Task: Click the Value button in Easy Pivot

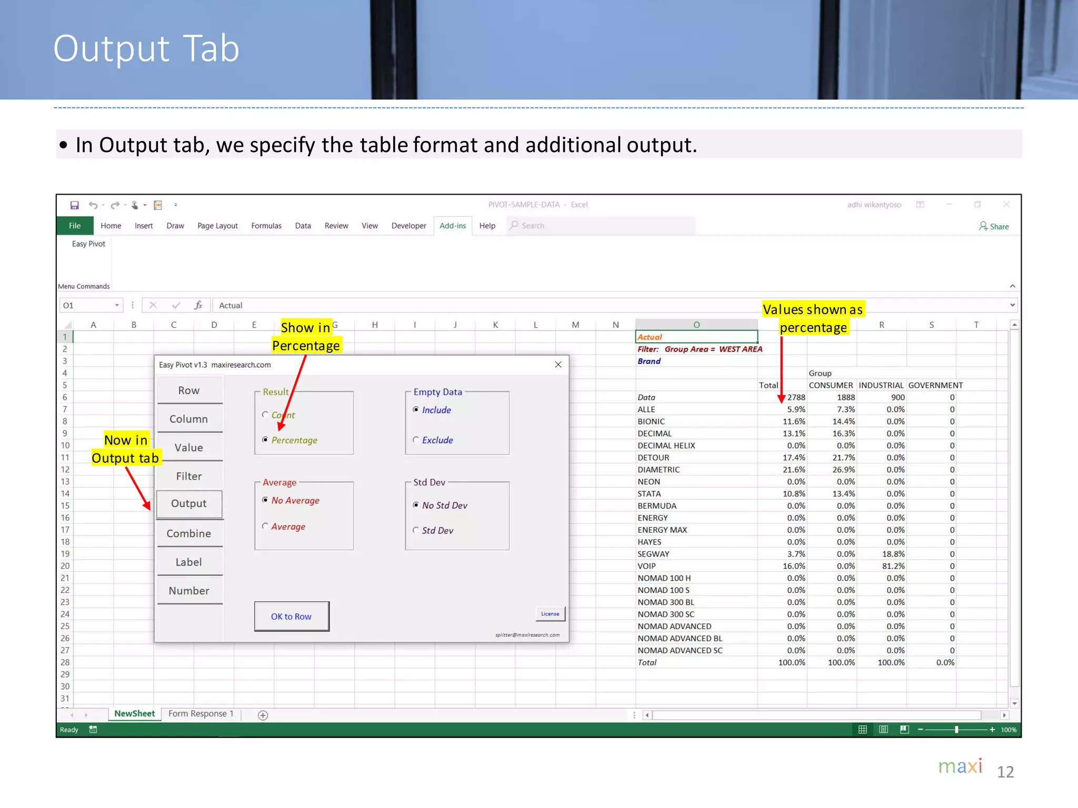Action: point(189,448)
